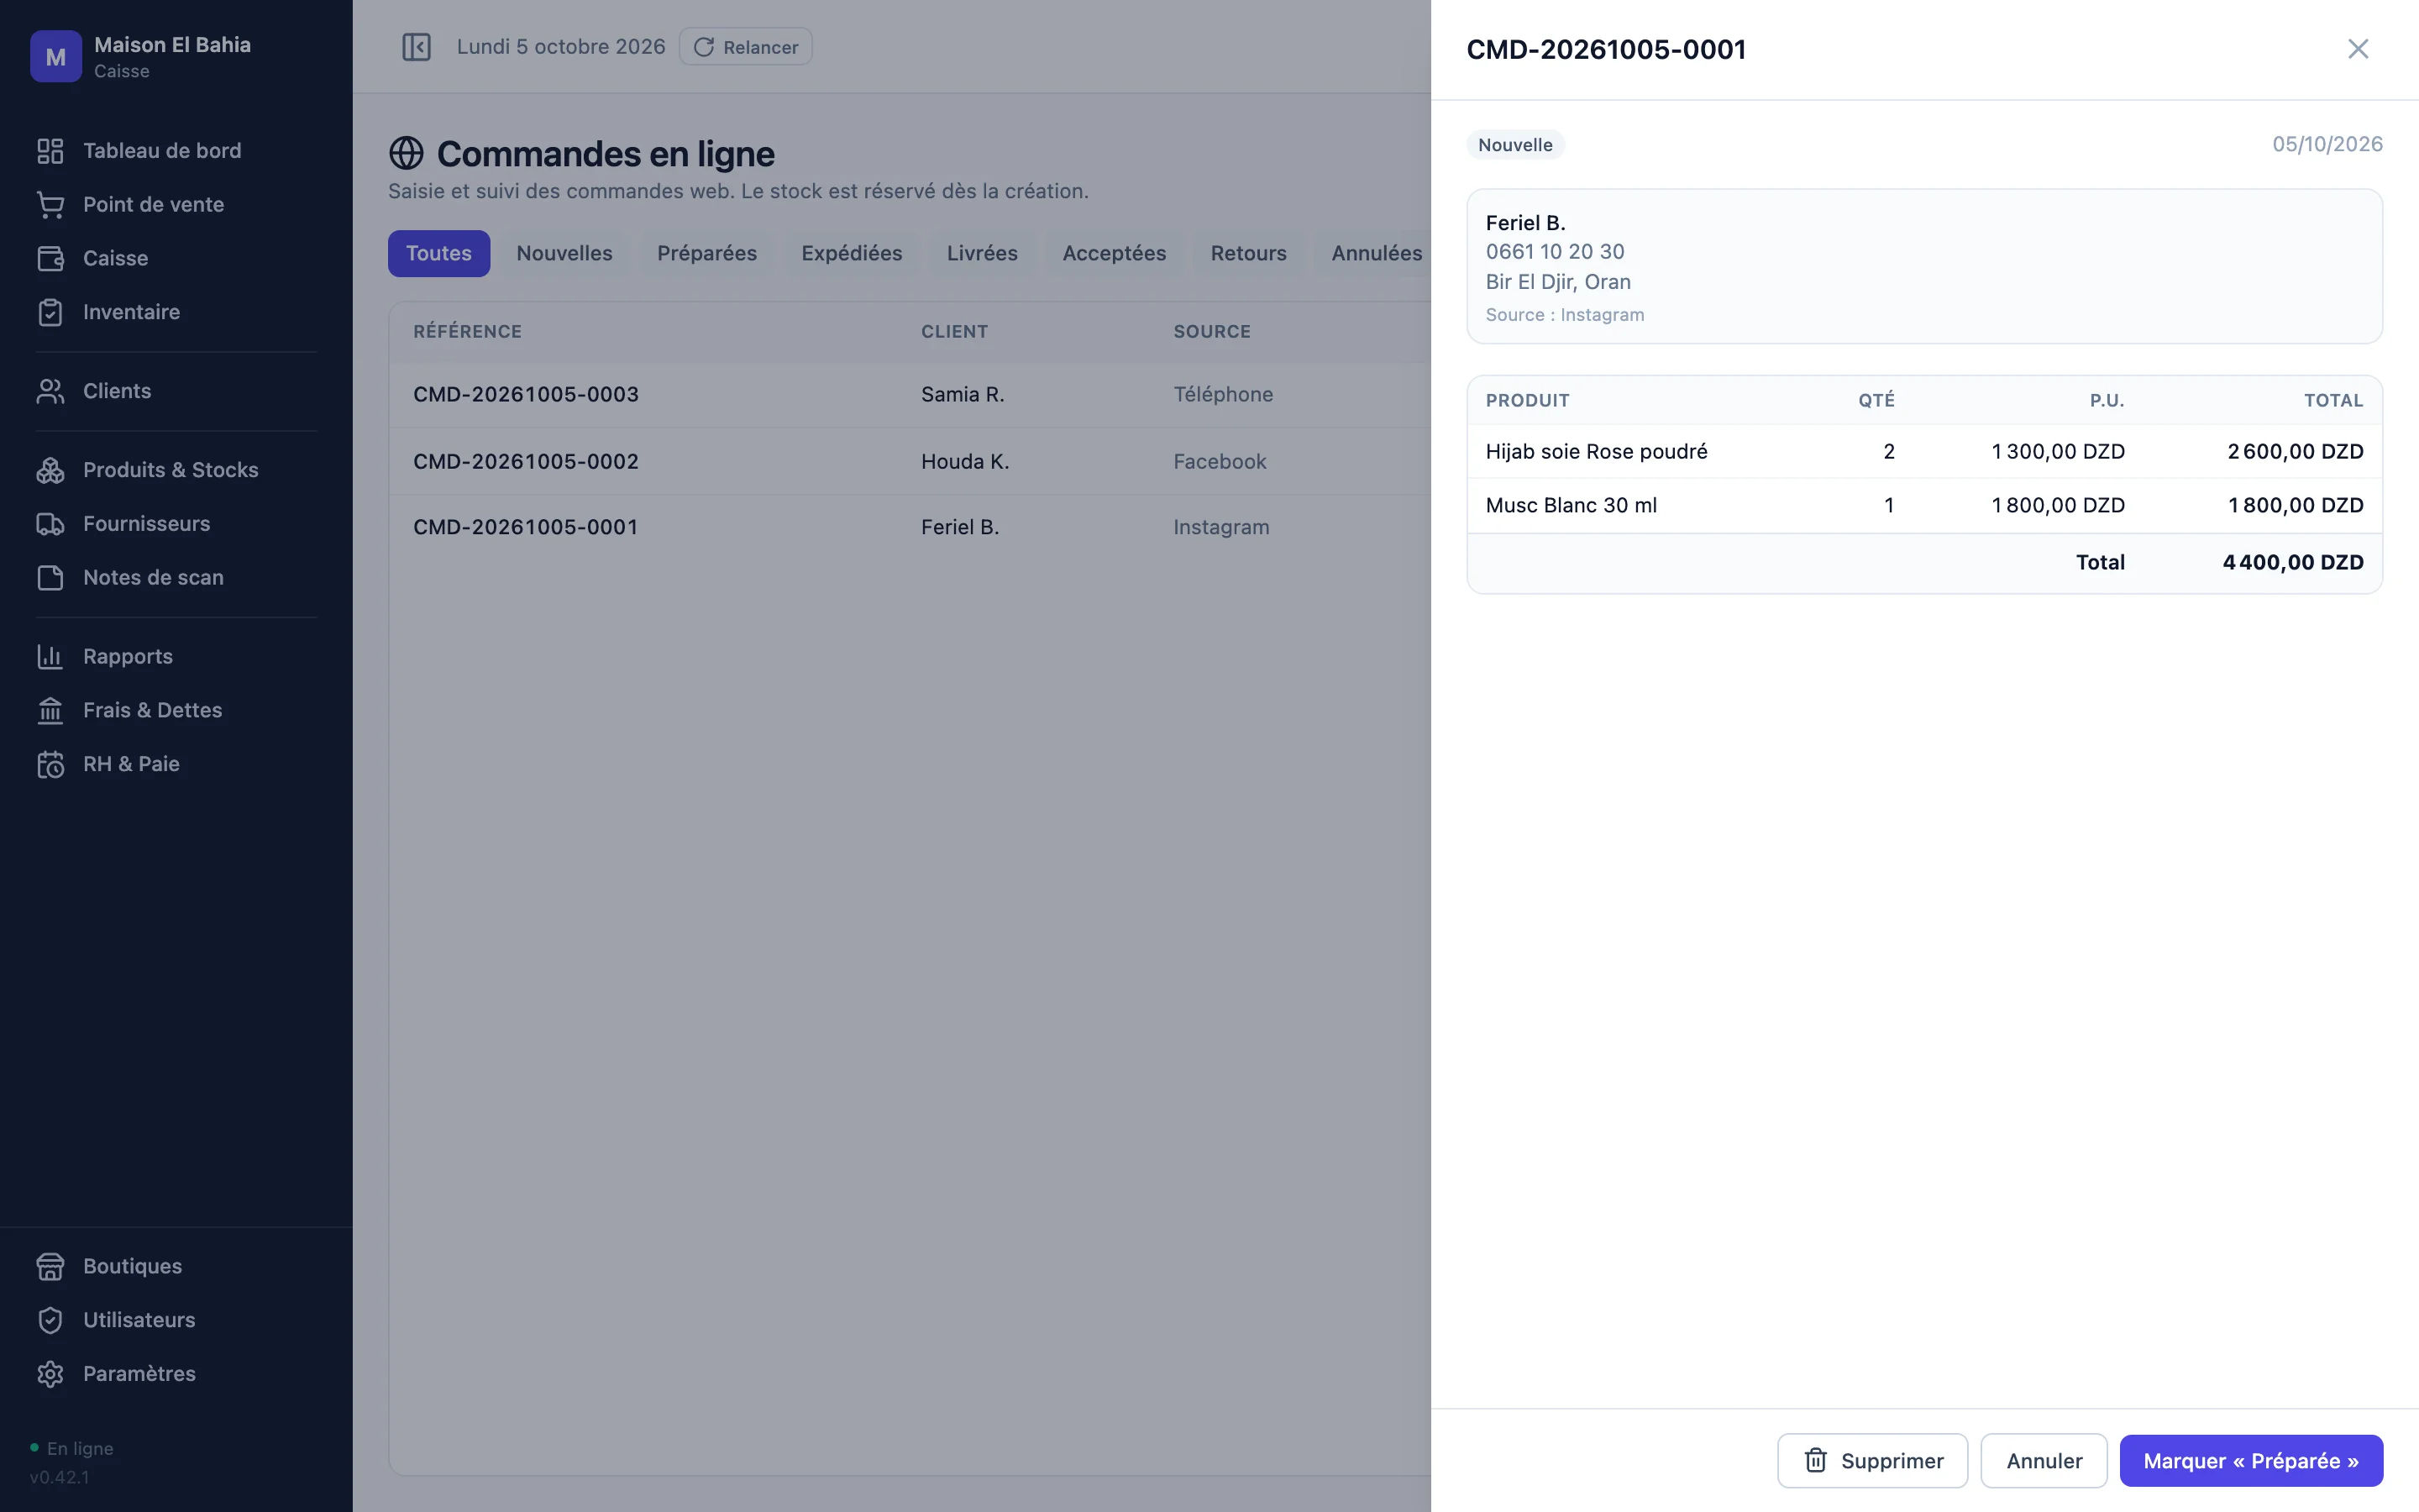Select Feriel B. client cell in table

point(959,527)
